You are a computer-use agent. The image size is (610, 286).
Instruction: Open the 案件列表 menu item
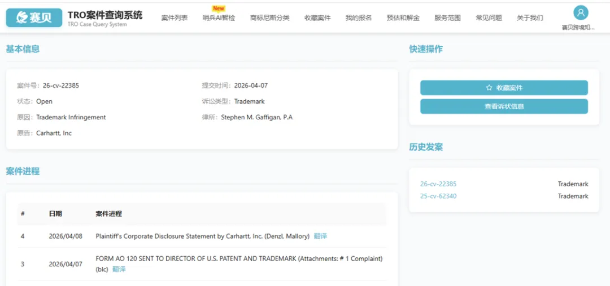point(175,18)
